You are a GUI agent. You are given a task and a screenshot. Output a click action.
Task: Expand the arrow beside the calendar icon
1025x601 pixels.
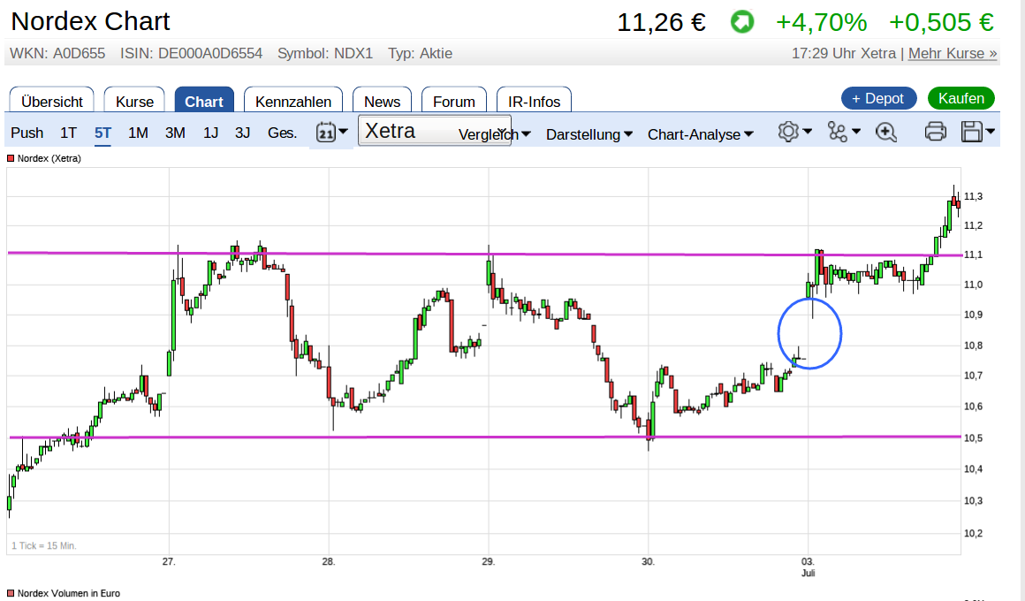(343, 132)
